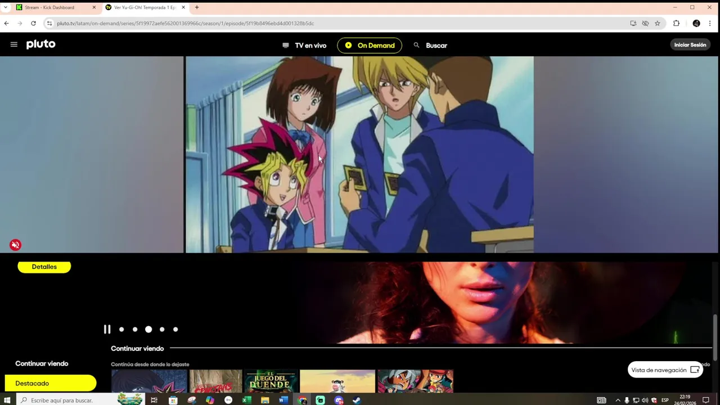Open File Explorer from taskbar

tap(265, 400)
